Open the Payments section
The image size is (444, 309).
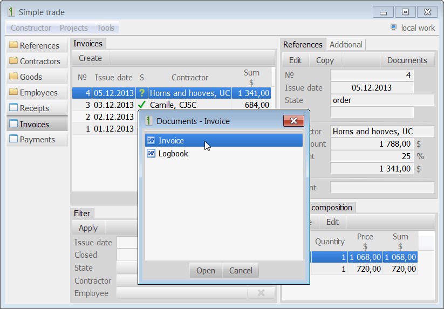click(37, 139)
